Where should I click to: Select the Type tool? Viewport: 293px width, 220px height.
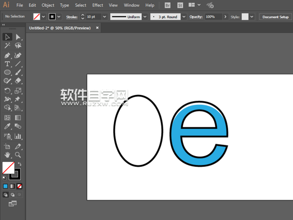[x=7, y=64]
